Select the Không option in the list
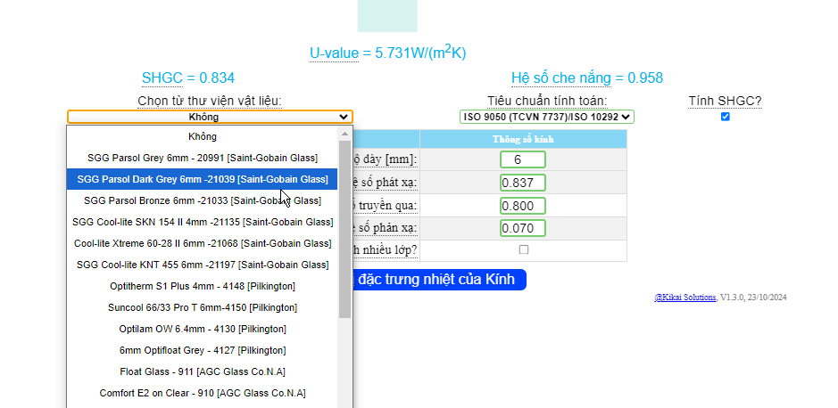 click(203, 136)
